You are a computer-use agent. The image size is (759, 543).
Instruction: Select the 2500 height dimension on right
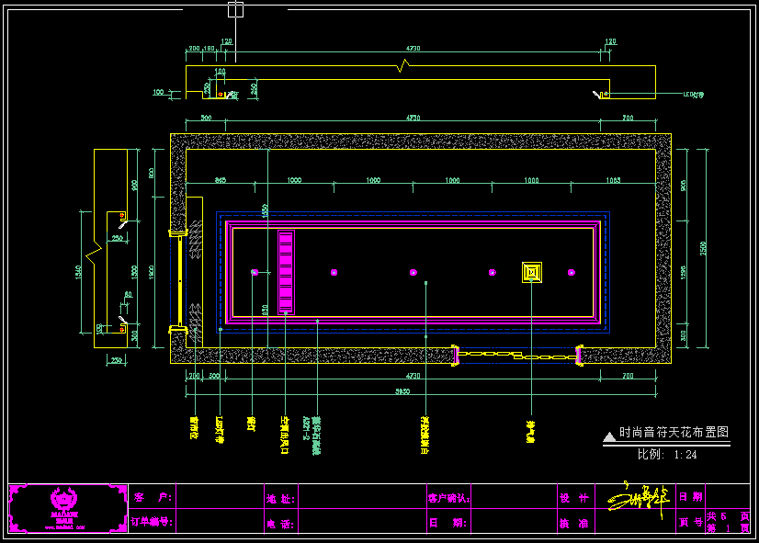coord(703,248)
